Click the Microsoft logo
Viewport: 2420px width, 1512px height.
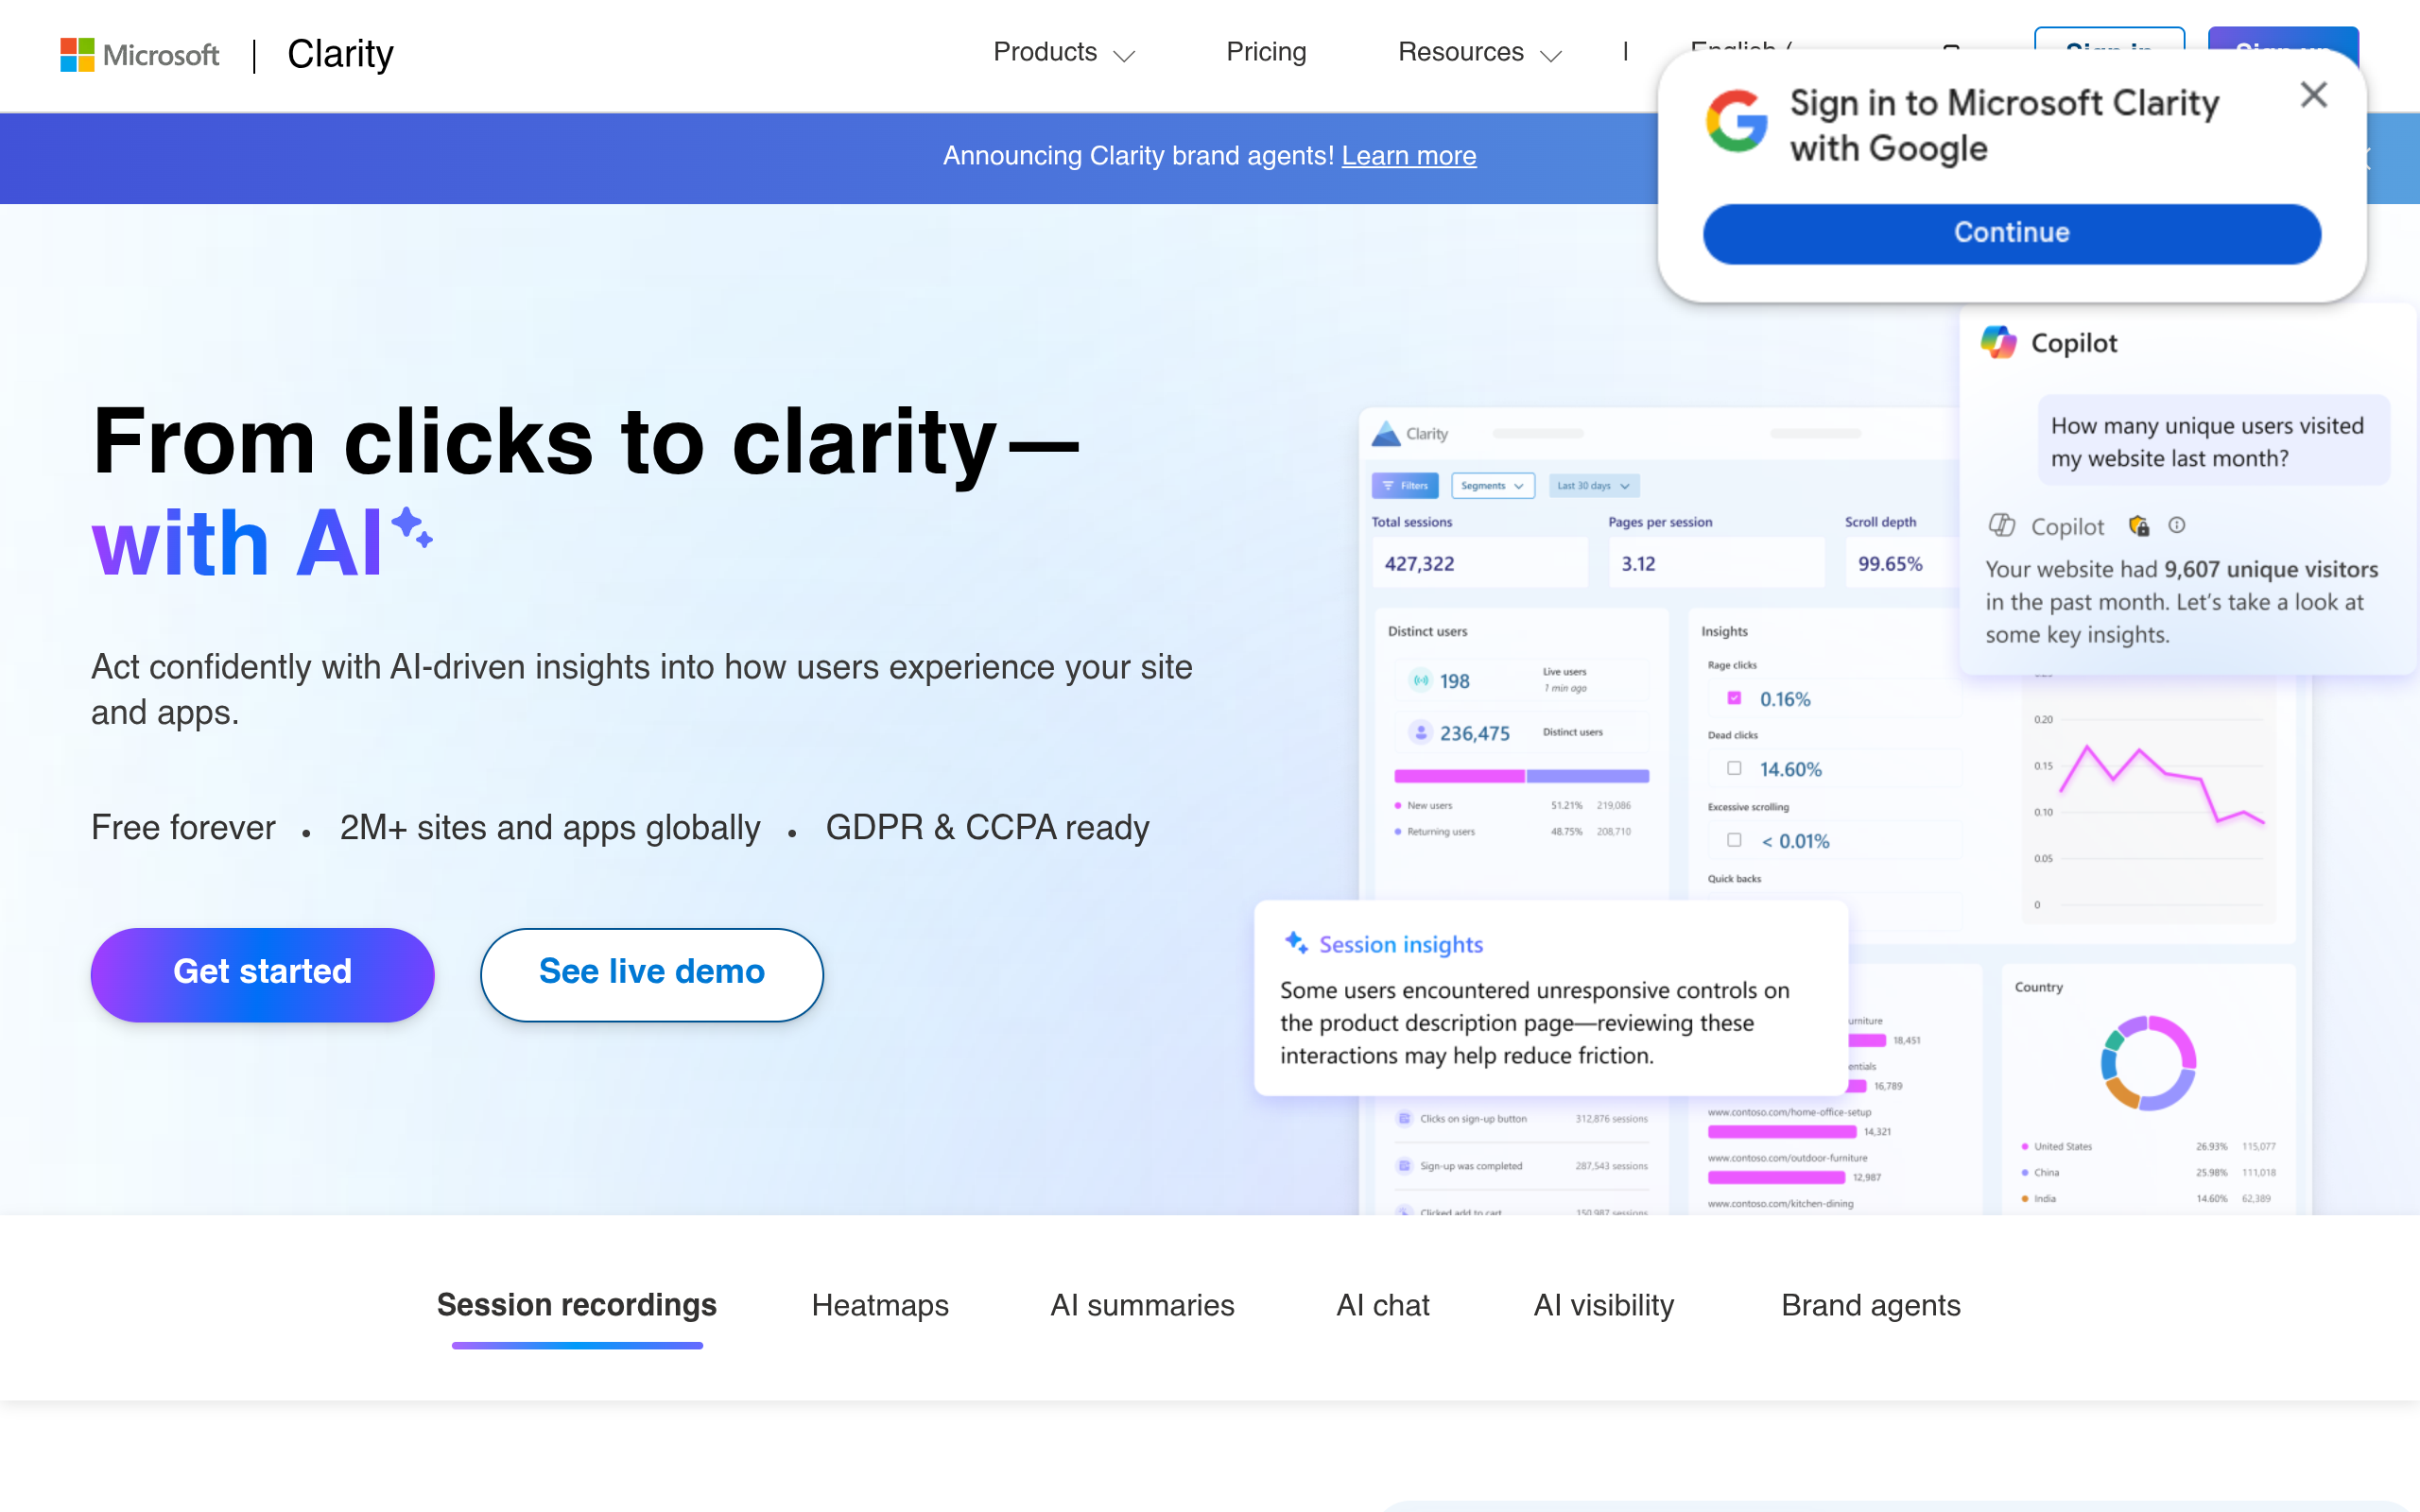[x=139, y=54]
